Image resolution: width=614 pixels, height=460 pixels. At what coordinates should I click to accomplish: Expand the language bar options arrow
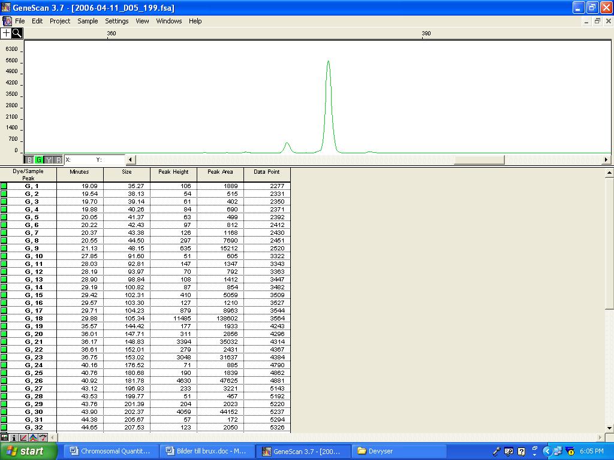(x=535, y=455)
